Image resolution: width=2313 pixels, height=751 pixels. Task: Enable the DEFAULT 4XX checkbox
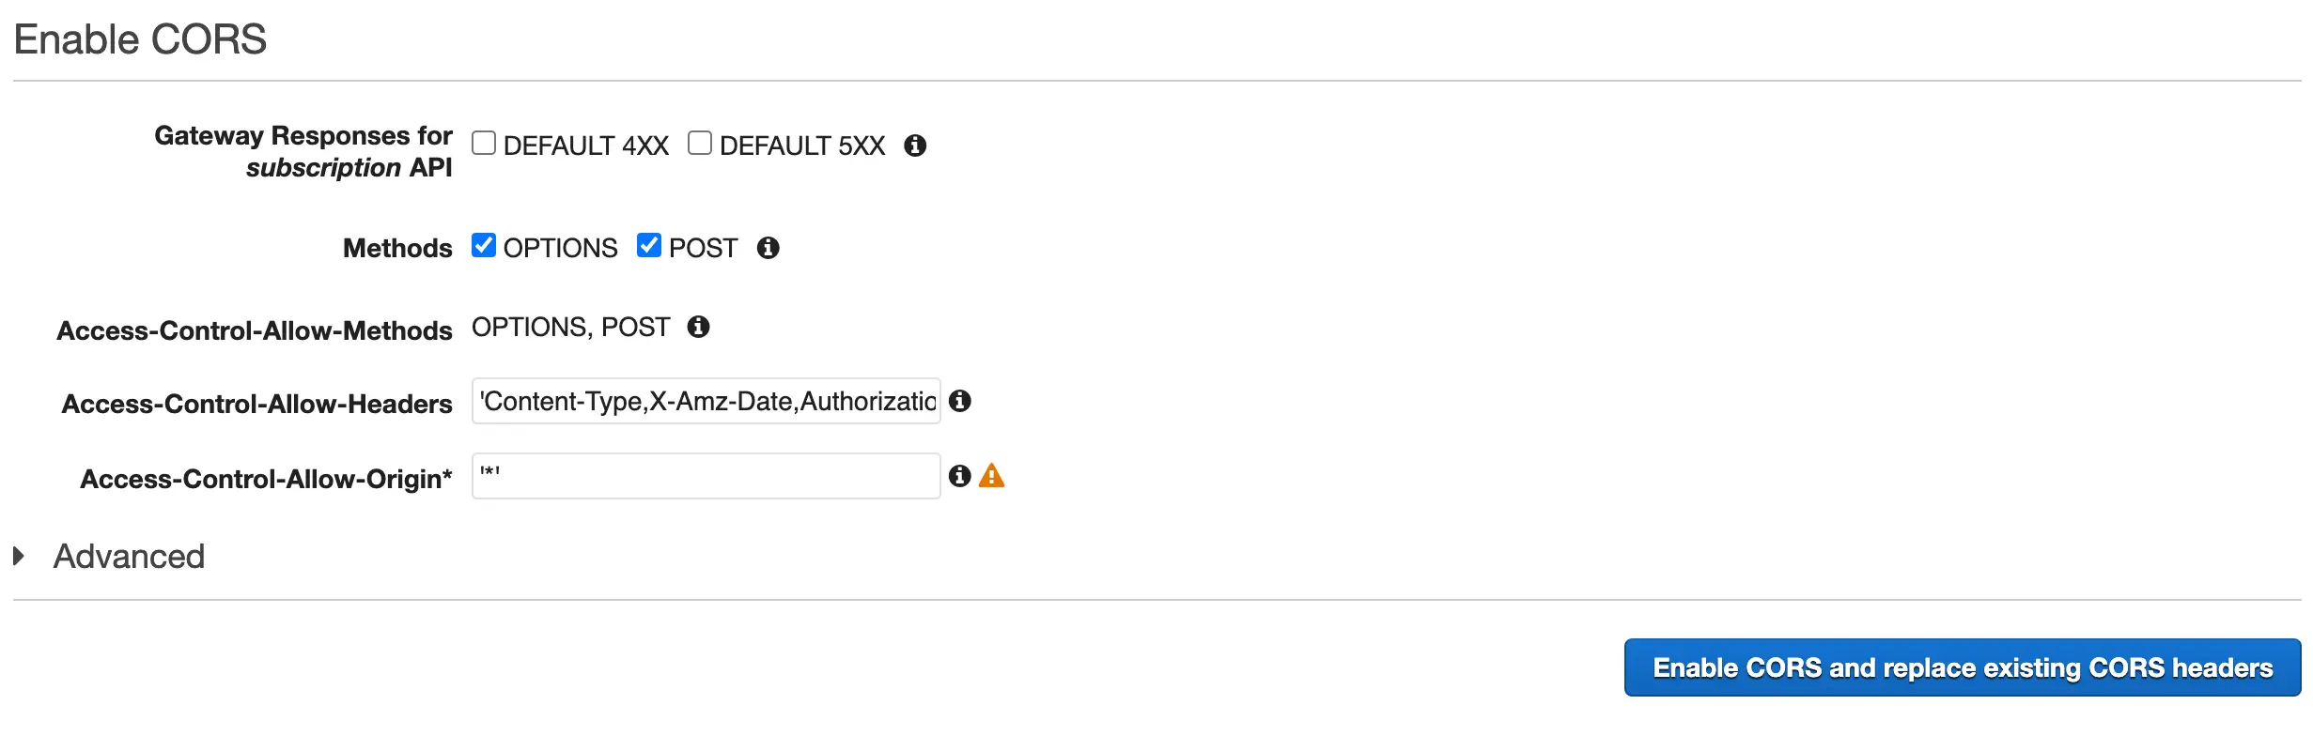click(x=484, y=143)
